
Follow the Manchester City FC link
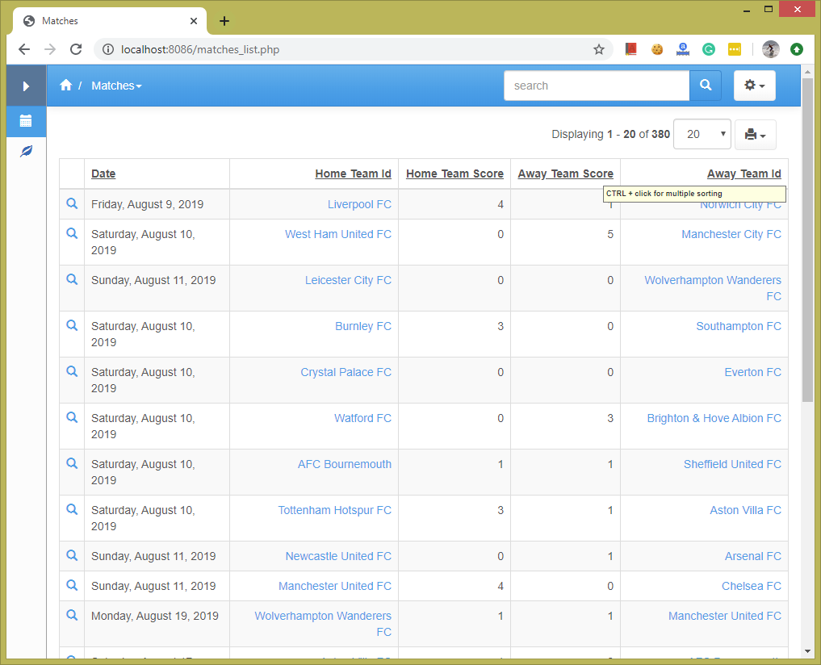click(731, 233)
